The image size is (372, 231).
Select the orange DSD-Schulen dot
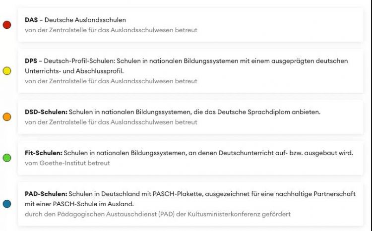point(7,117)
